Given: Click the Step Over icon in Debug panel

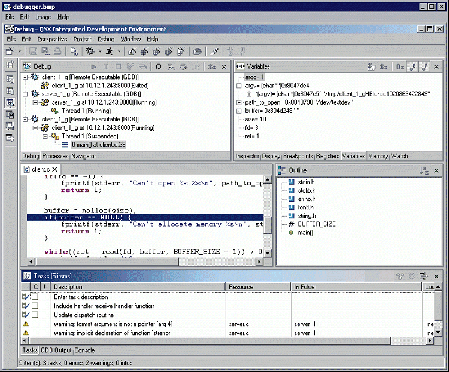Looking at the screenshot, I should point(184,66).
